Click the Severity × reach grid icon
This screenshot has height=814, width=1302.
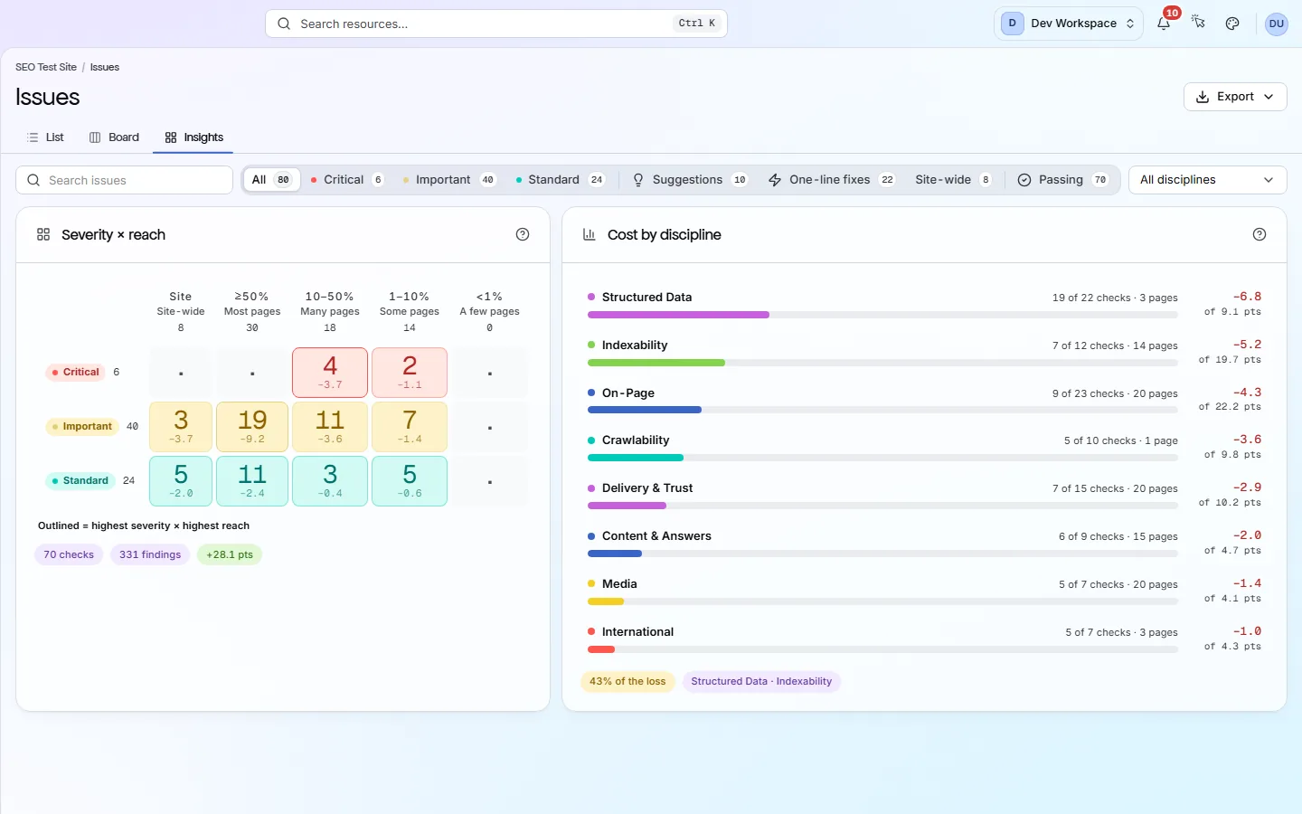tap(43, 234)
